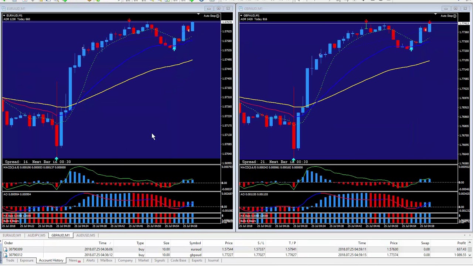This screenshot has width=473, height=266.
Task: Click cyan buy arrow at GBPAUD chart bottom
Action: [x=293, y=160]
